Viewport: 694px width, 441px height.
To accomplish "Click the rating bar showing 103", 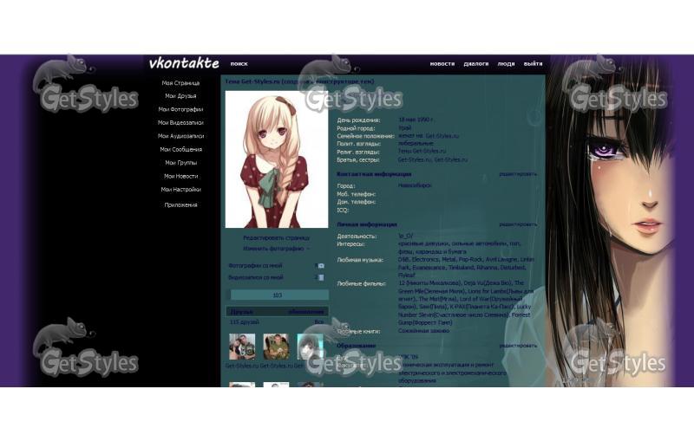I will click(x=277, y=295).
